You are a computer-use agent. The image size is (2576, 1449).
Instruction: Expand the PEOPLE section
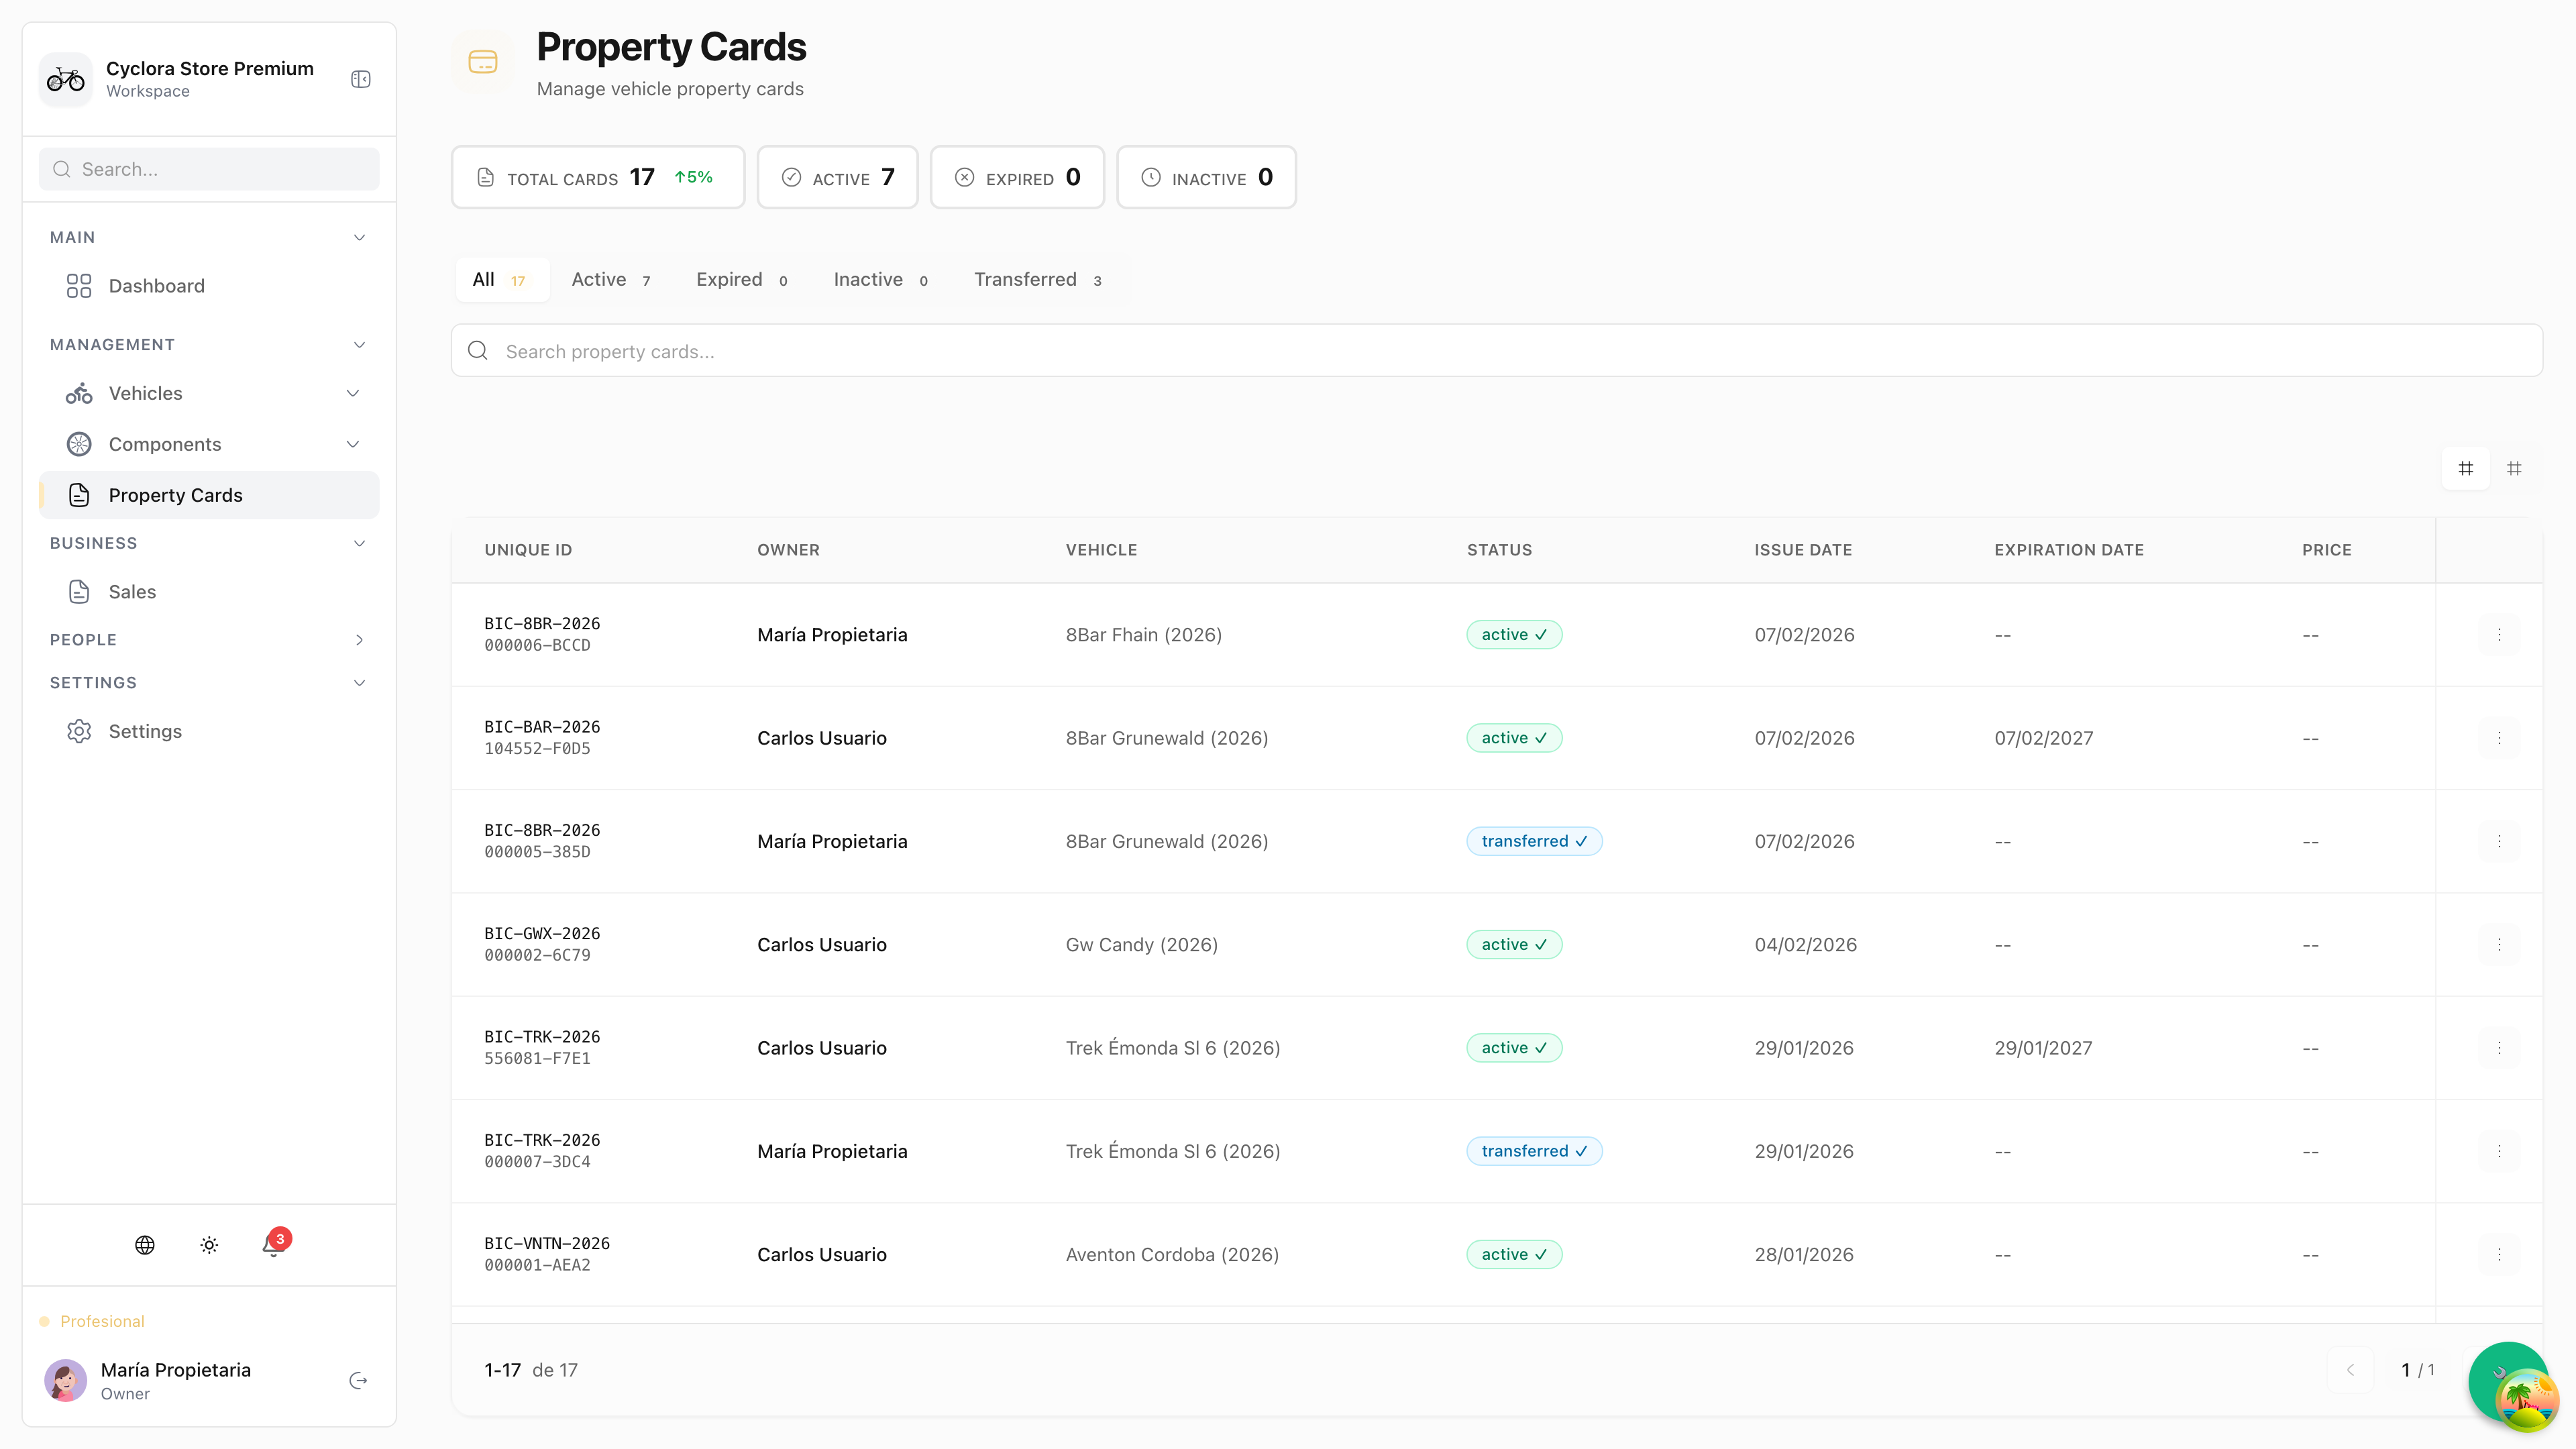[x=359, y=640]
